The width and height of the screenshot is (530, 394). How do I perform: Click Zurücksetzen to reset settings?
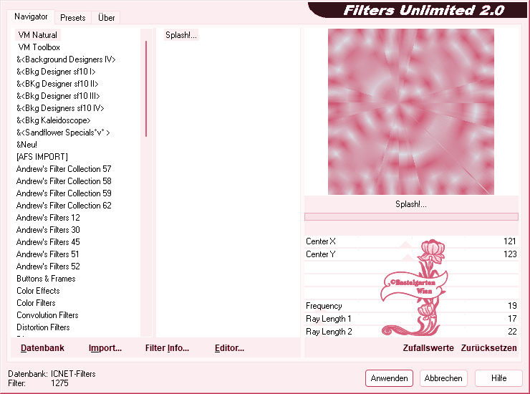click(x=488, y=348)
